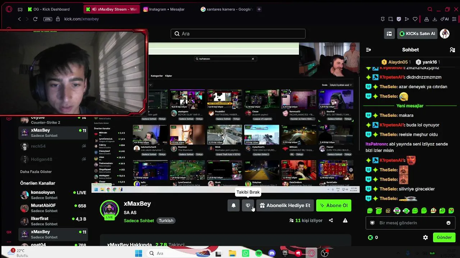Select the first green emote in quick emote bar
Image resolution: width=460 pixels, height=258 pixels.
370,211
